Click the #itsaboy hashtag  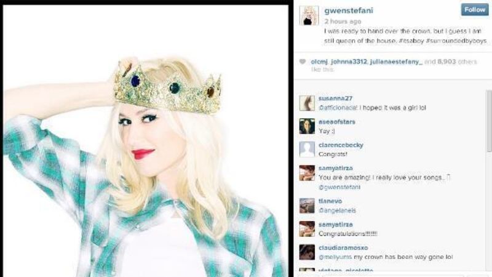[x=411, y=41]
